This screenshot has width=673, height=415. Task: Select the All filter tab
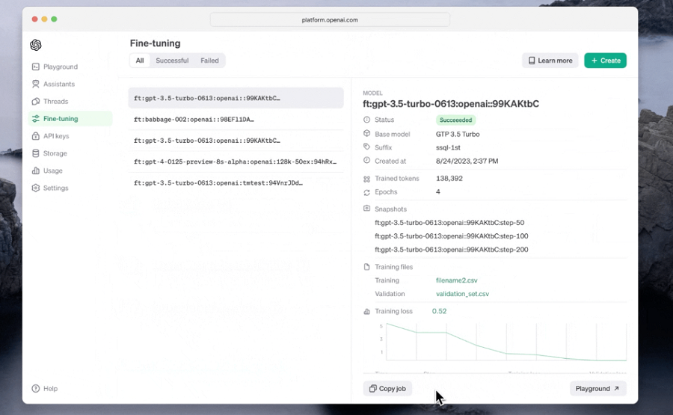point(140,61)
